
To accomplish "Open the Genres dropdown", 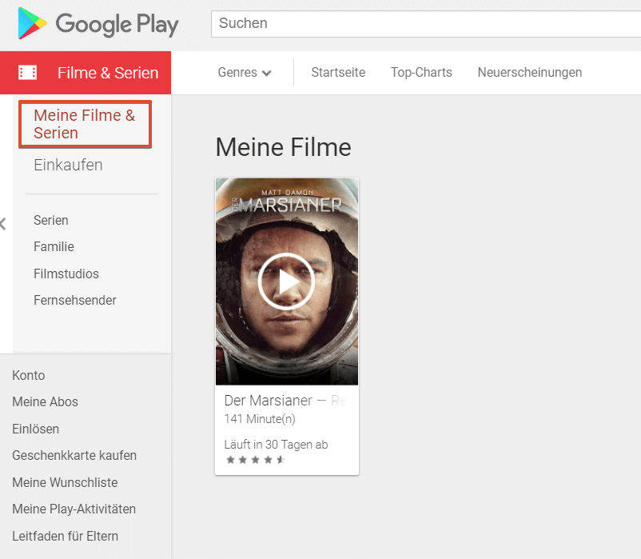I will coord(245,73).
